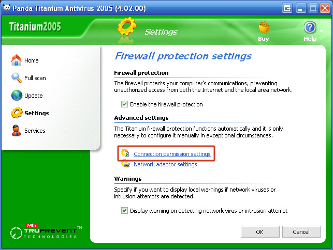The height and width of the screenshot is (250, 333).
Task: Open the Services menu item
Action: coord(35,131)
